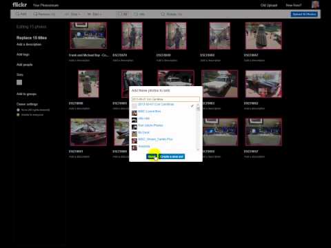
Task: Click Add people in the sidebar
Action: [24, 65]
